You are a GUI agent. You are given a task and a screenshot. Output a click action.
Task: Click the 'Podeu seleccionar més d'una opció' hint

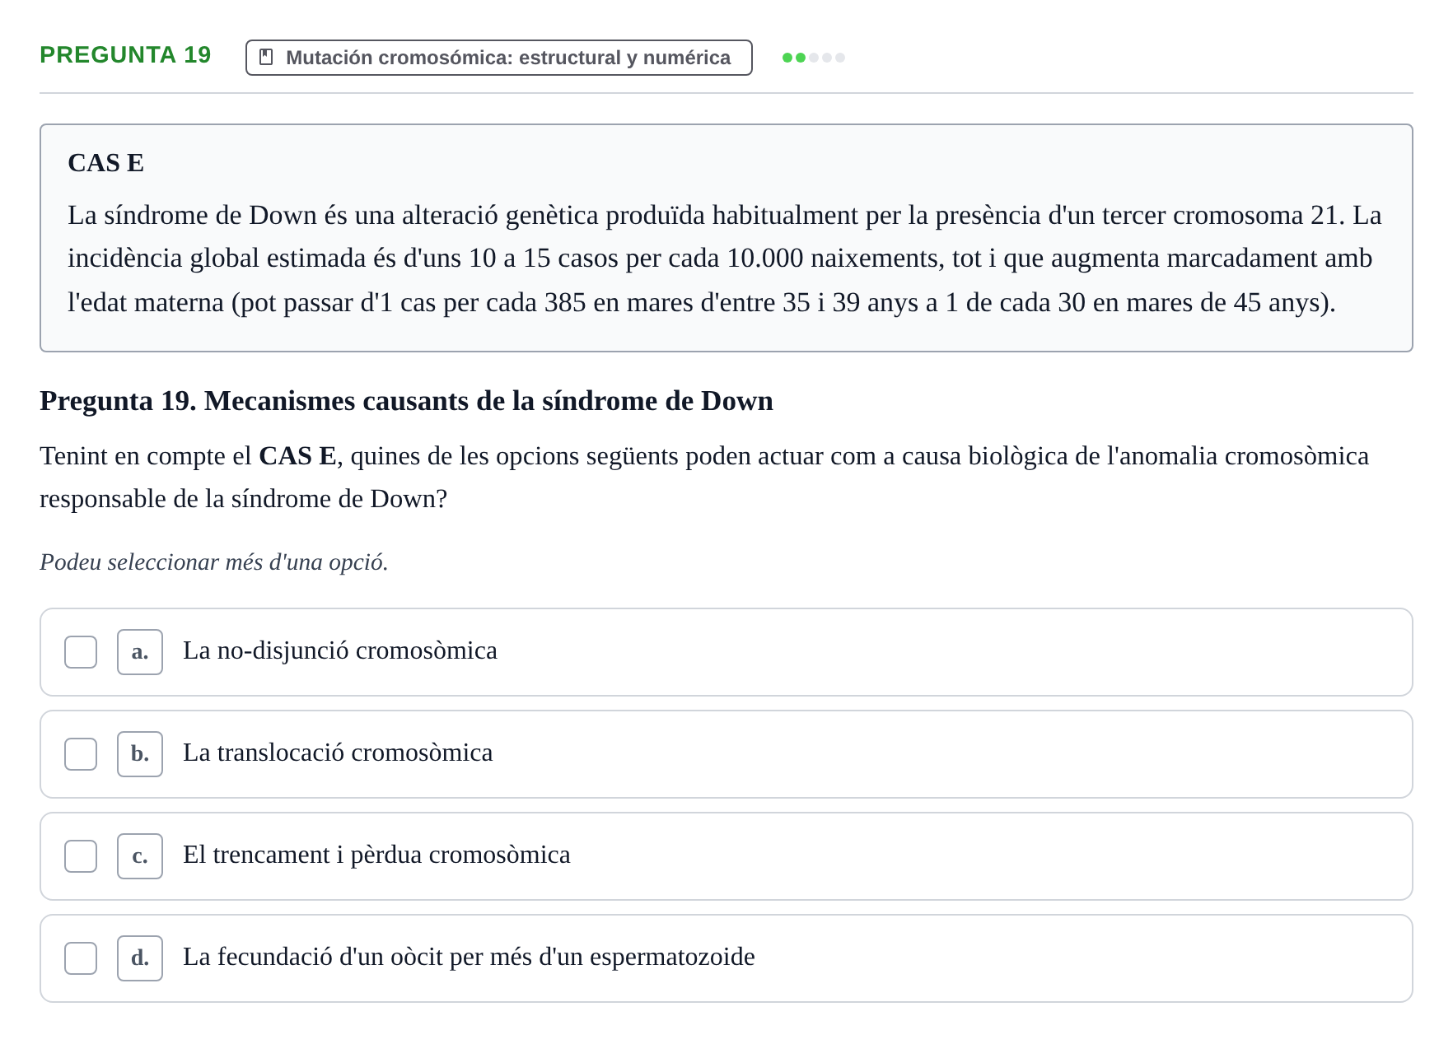coord(214,562)
